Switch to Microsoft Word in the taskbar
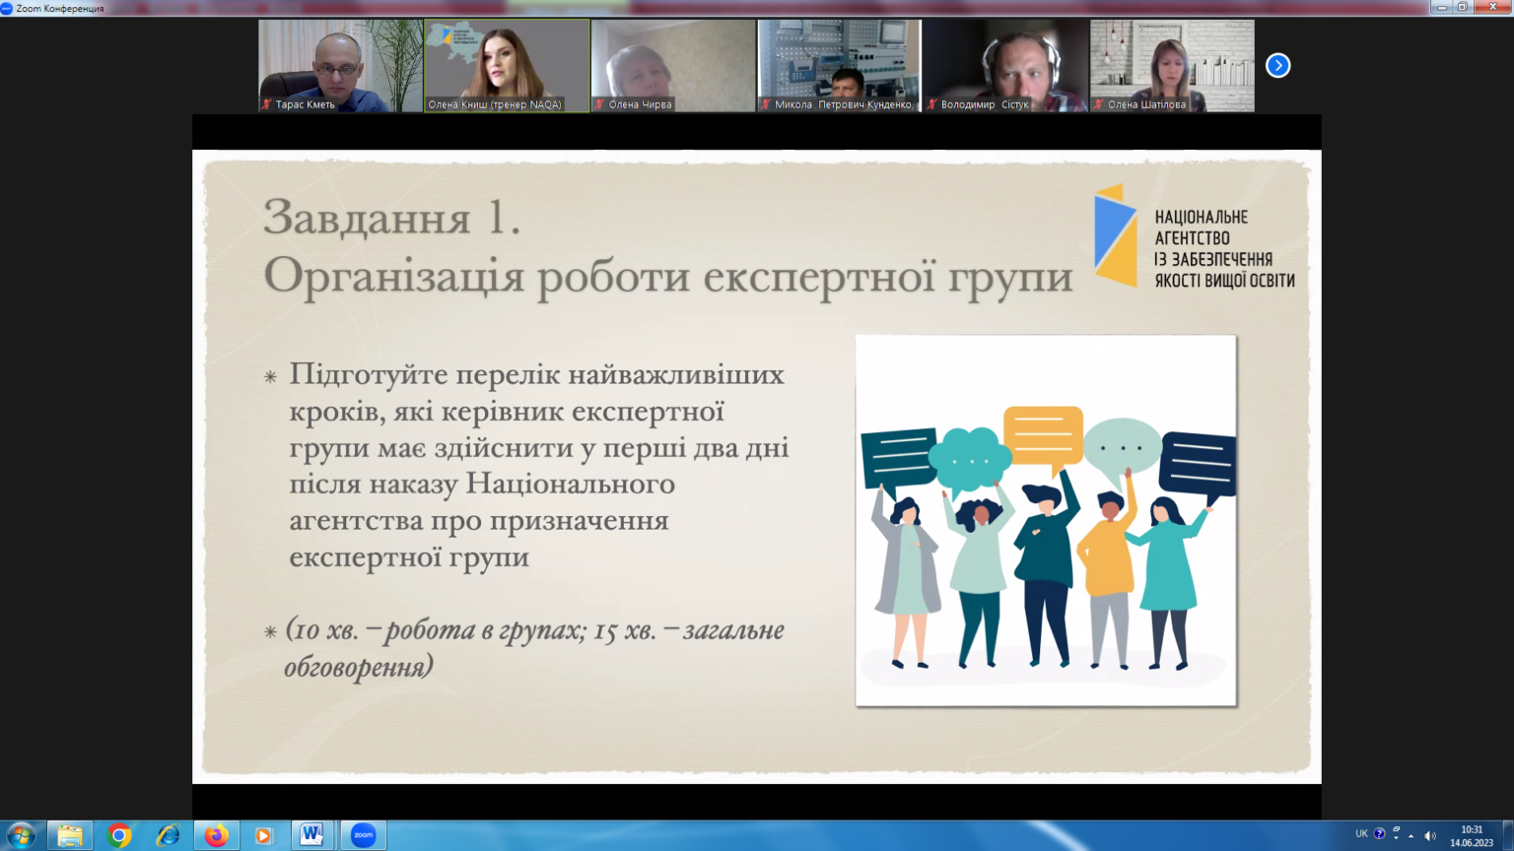The height and width of the screenshot is (851, 1514). (312, 835)
